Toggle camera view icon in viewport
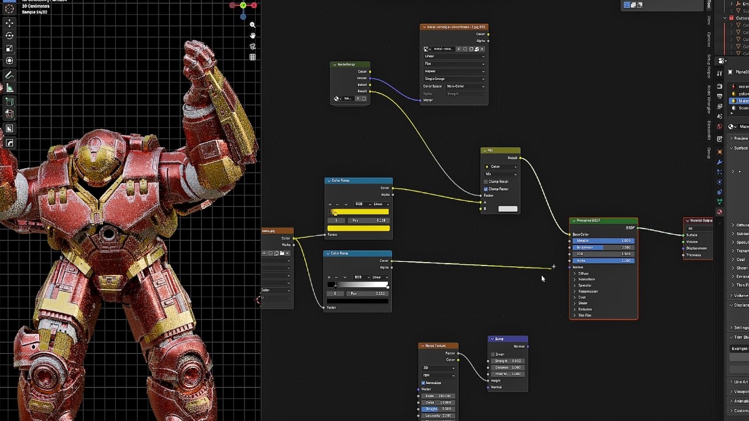 tap(252, 46)
